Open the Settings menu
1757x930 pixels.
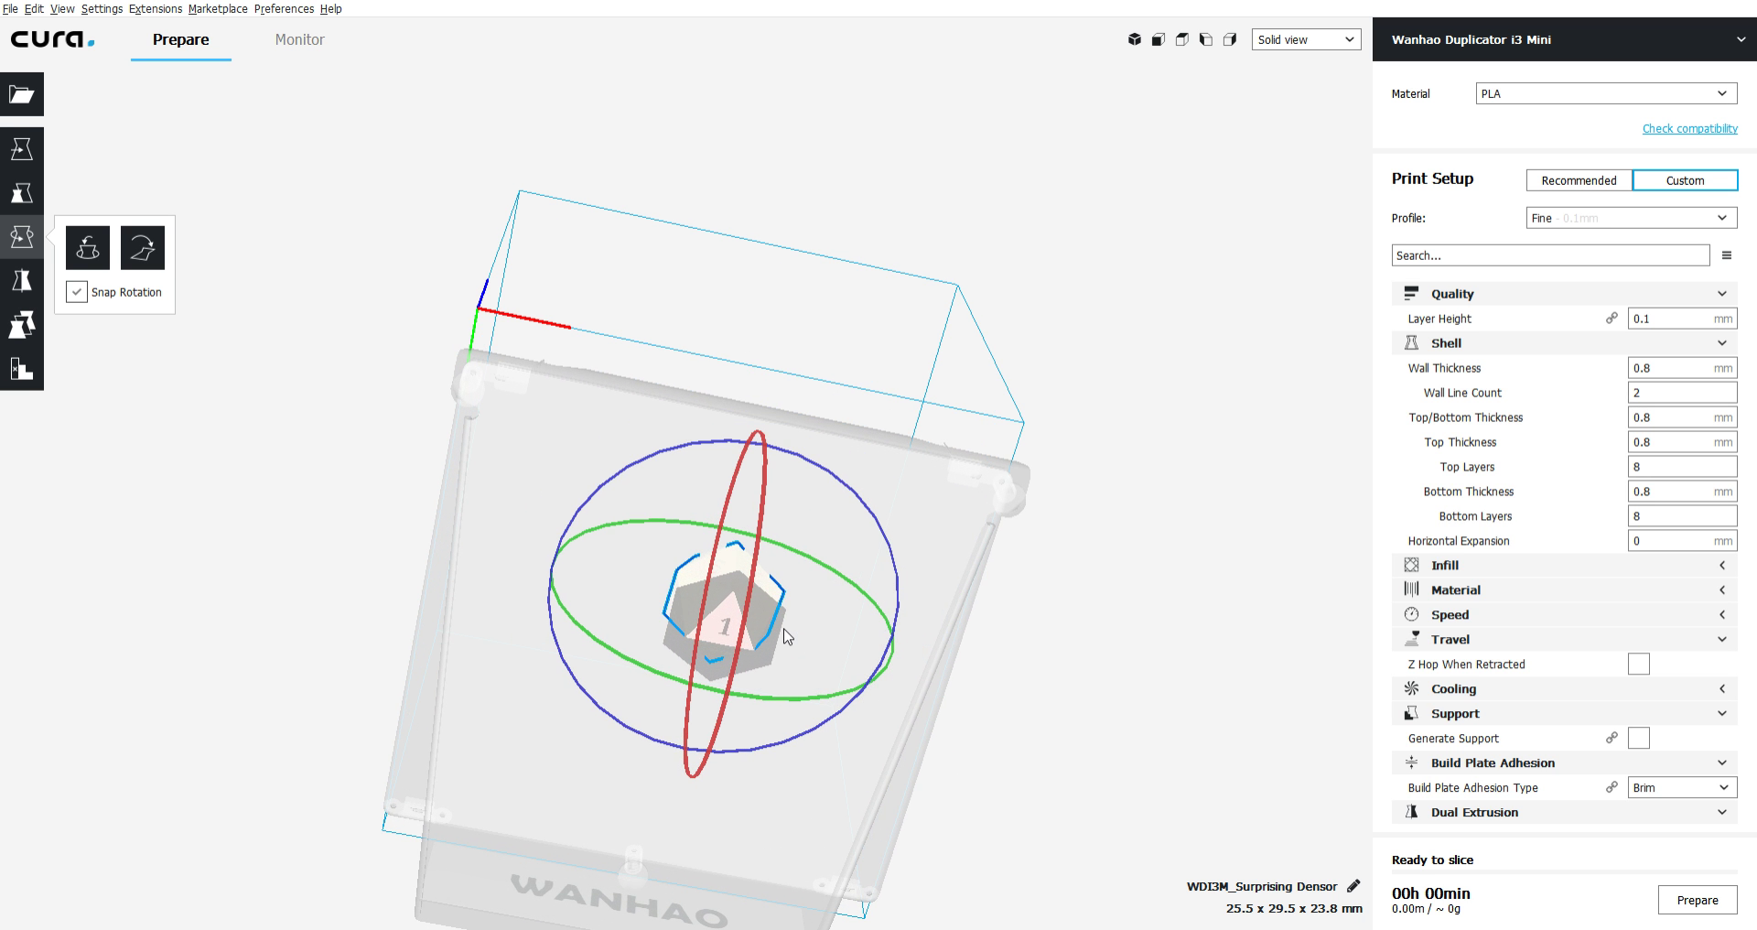[102, 8]
